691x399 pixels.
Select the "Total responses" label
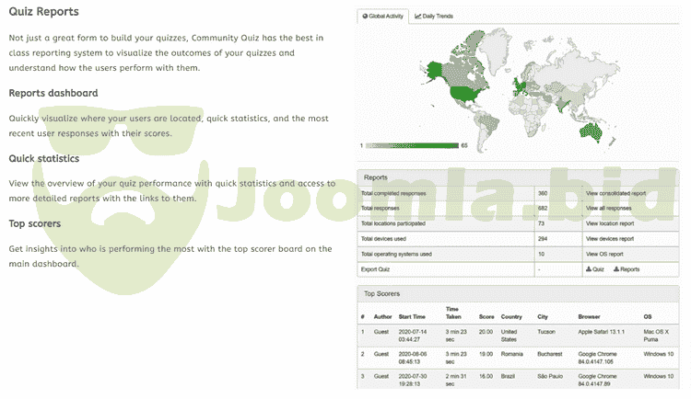[380, 208]
